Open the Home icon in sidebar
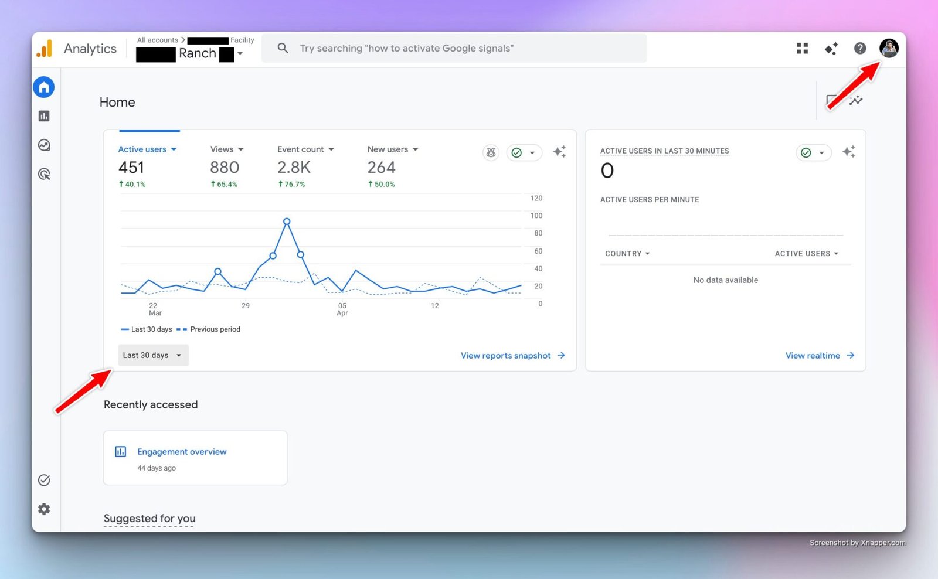 pyautogui.click(x=44, y=87)
